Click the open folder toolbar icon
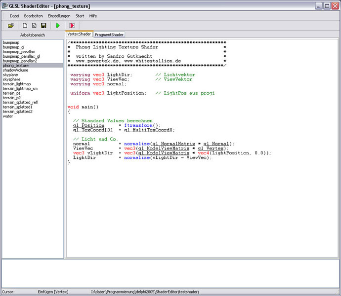This screenshot has width=341, height=296. [x=11, y=25]
